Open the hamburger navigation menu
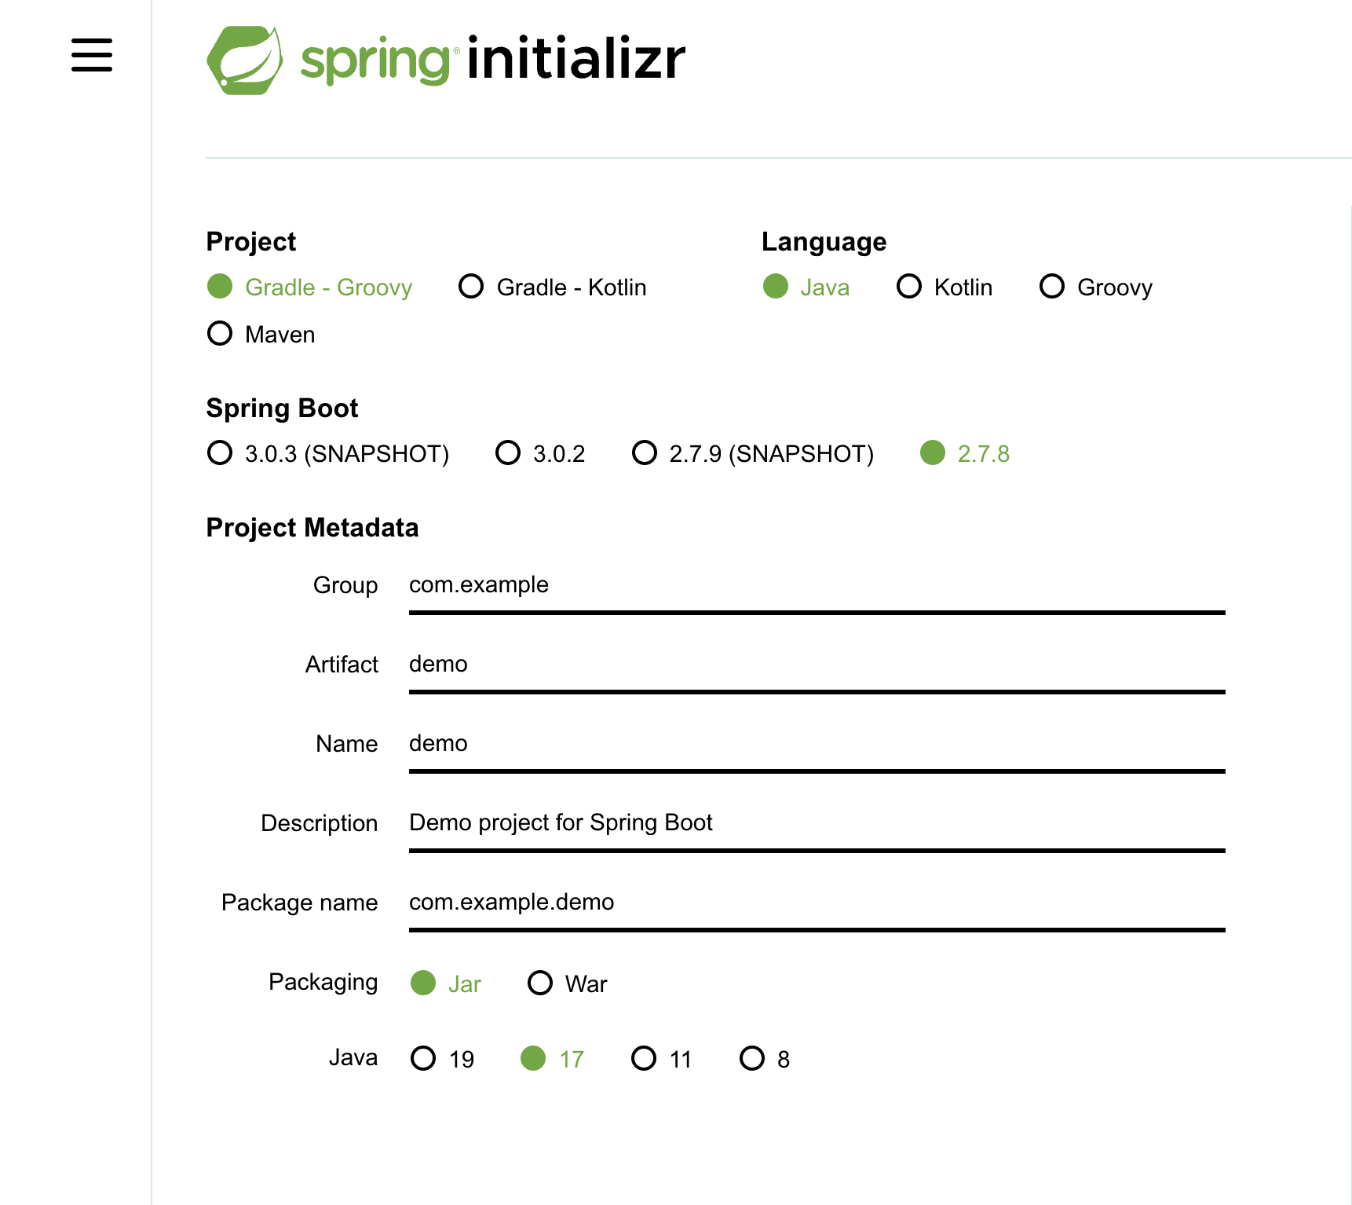Image resolution: width=1352 pixels, height=1205 pixels. pos(92,55)
